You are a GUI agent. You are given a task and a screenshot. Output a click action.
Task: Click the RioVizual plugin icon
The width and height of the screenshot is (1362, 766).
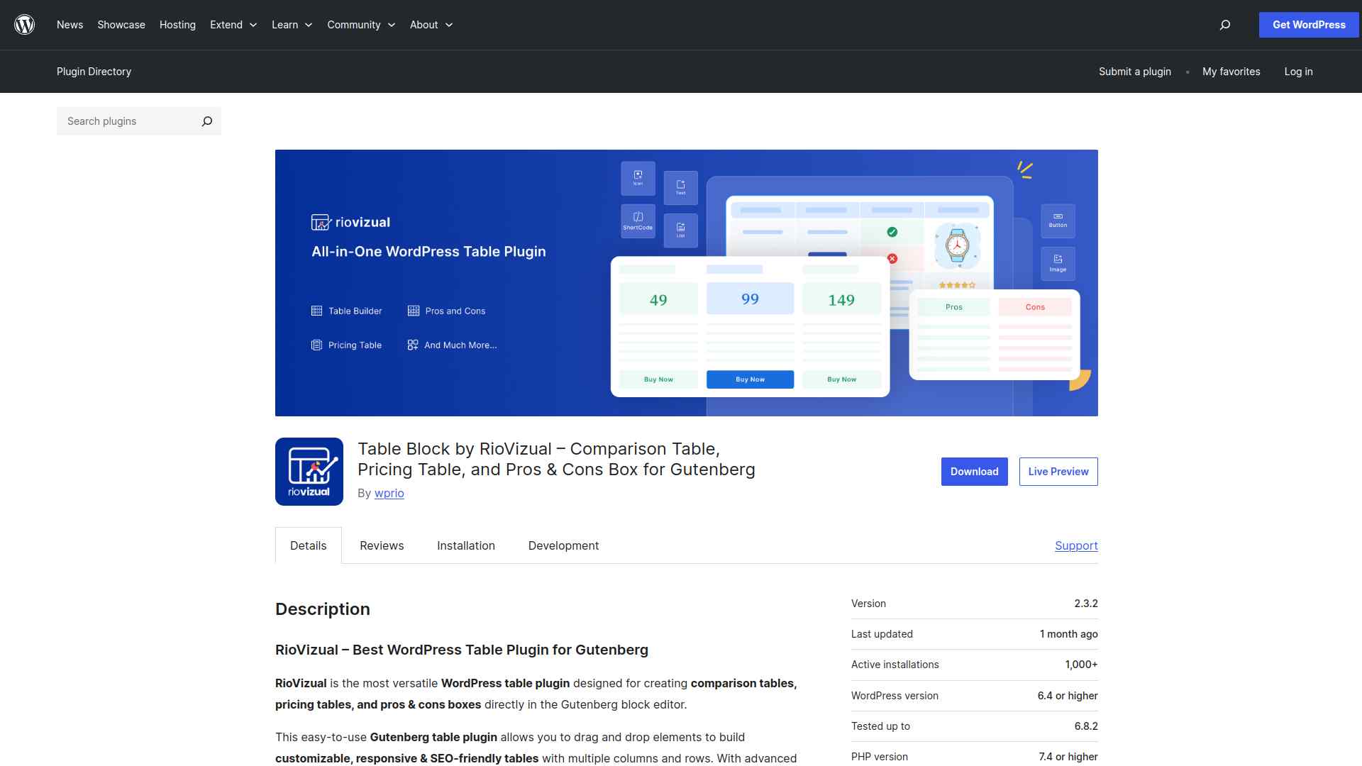[x=309, y=472]
